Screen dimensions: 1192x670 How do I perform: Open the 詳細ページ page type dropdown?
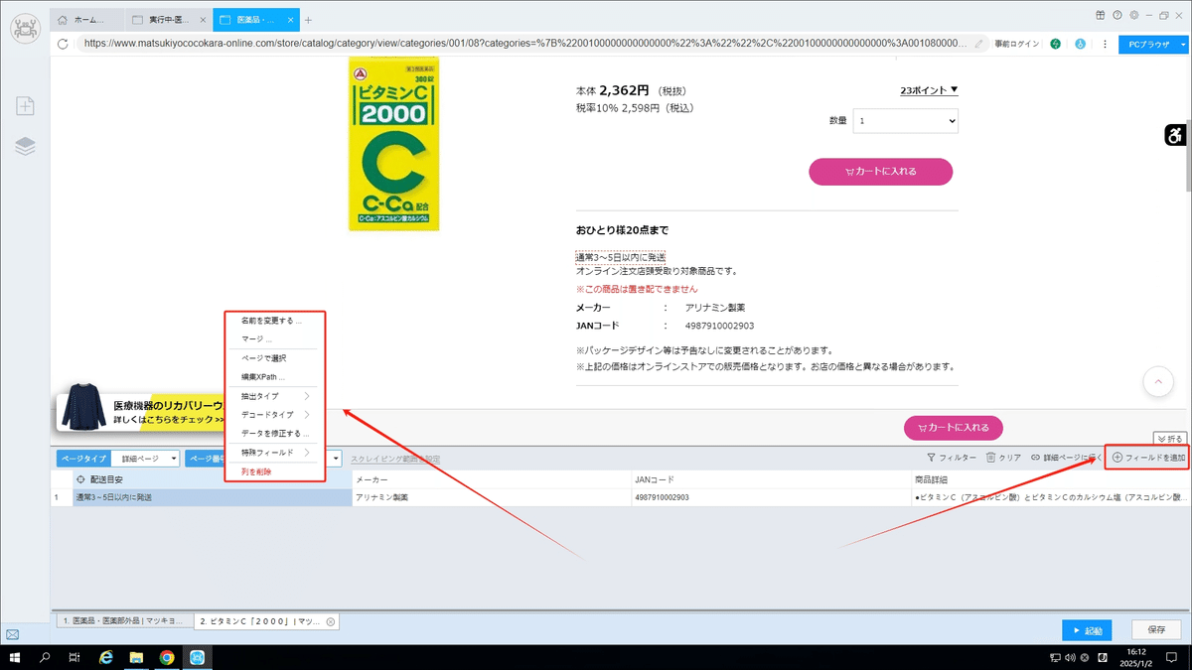coord(145,459)
